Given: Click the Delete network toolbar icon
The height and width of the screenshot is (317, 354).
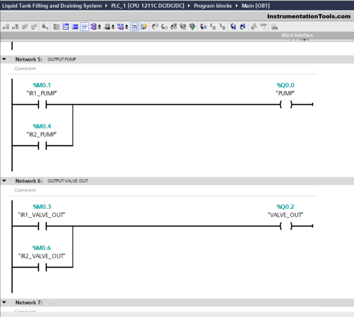Looking at the screenshot, I should click(x=15, y=27).
